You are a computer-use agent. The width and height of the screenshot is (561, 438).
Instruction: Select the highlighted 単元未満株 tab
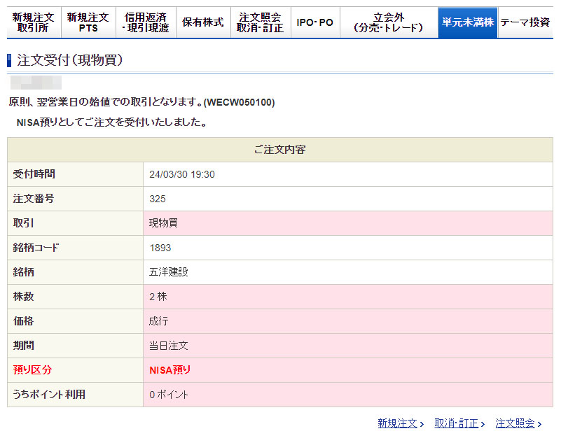467,22
